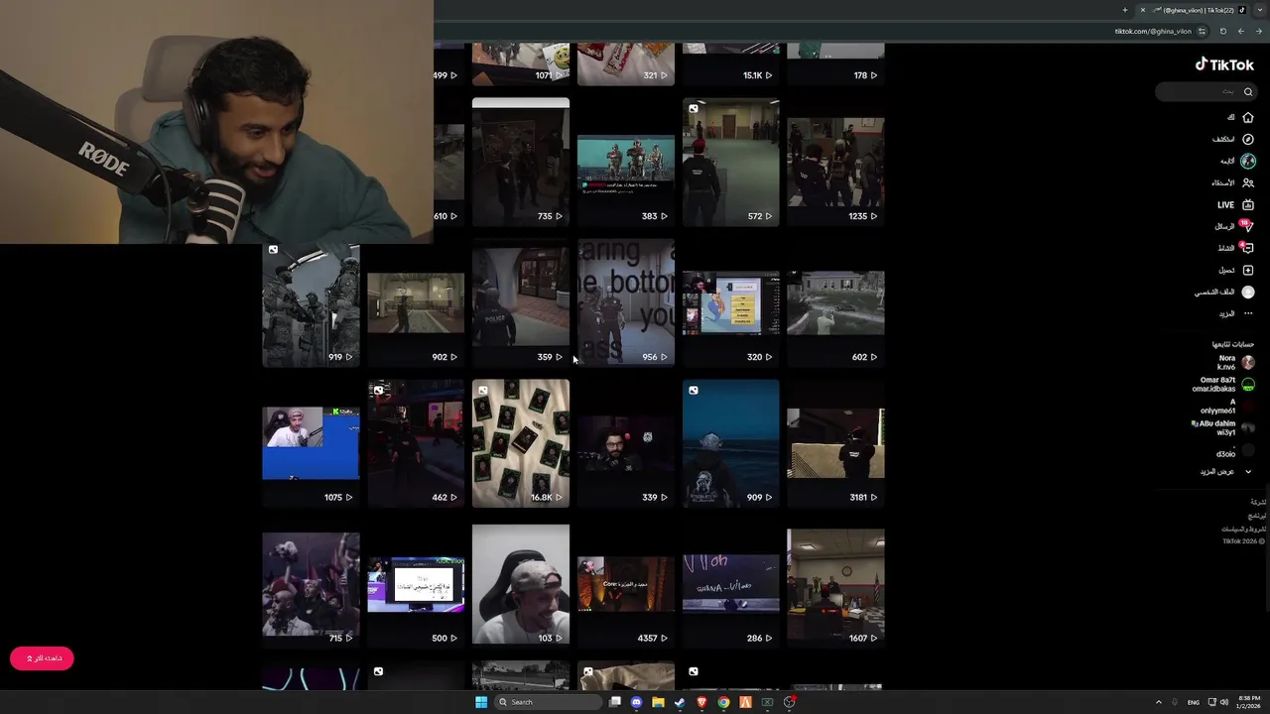Open video with 1075 views
Image resolution: width=1270 pixels, height=714 pixels.
tap(311, 443)
